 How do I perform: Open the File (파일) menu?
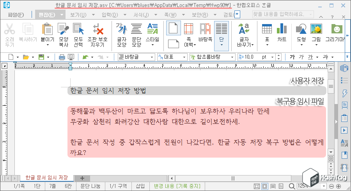pos(16,15)
